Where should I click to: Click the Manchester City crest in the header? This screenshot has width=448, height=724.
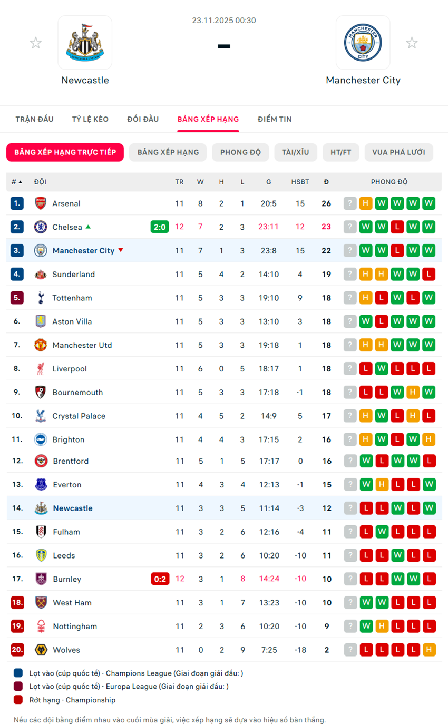tap(363, 43)
